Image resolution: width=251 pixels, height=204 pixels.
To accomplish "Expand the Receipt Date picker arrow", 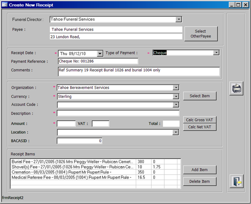I will (x=100, y=53).
